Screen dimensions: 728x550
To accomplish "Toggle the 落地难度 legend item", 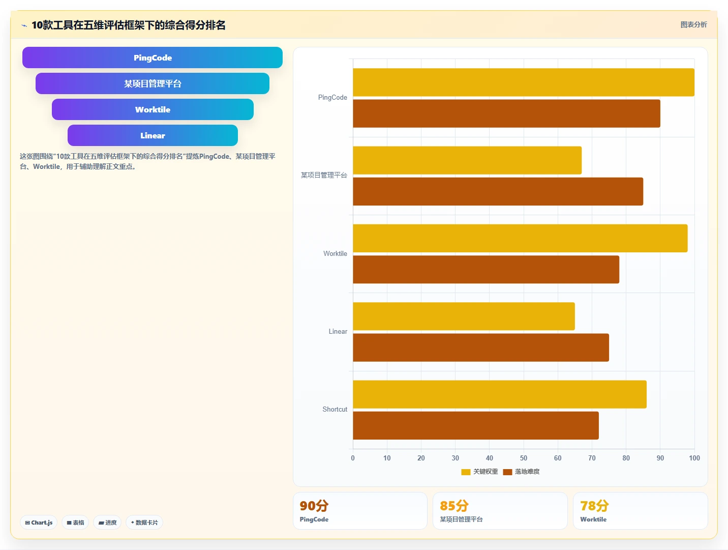I will [521, 472].
